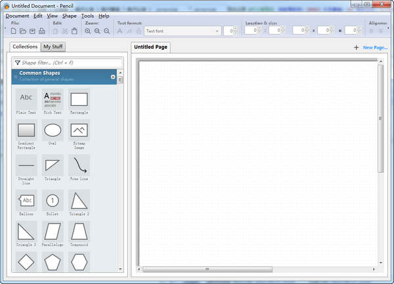The width and height of the screenshot is (394, 284).
Task: Click the new document icon
Action: (x=14, y=31)
